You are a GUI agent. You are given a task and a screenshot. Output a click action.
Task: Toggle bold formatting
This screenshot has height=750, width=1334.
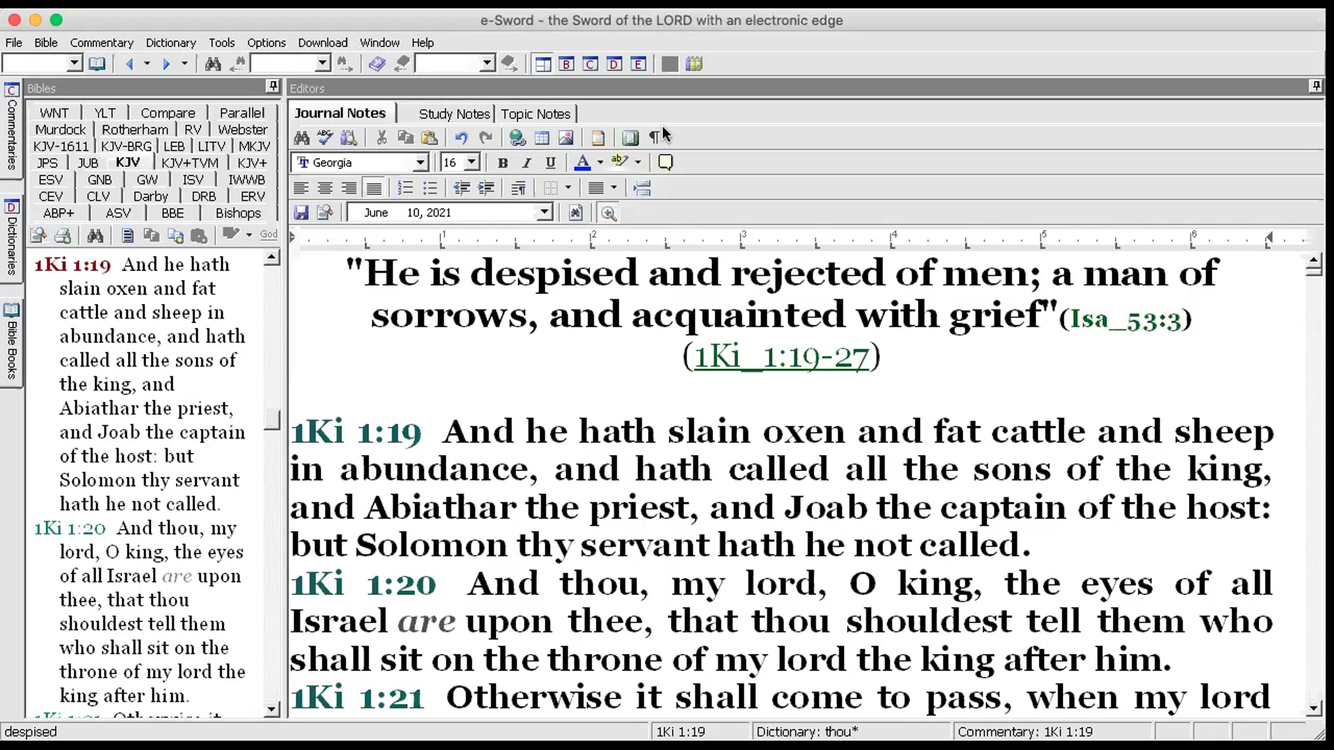pos(502,162)
